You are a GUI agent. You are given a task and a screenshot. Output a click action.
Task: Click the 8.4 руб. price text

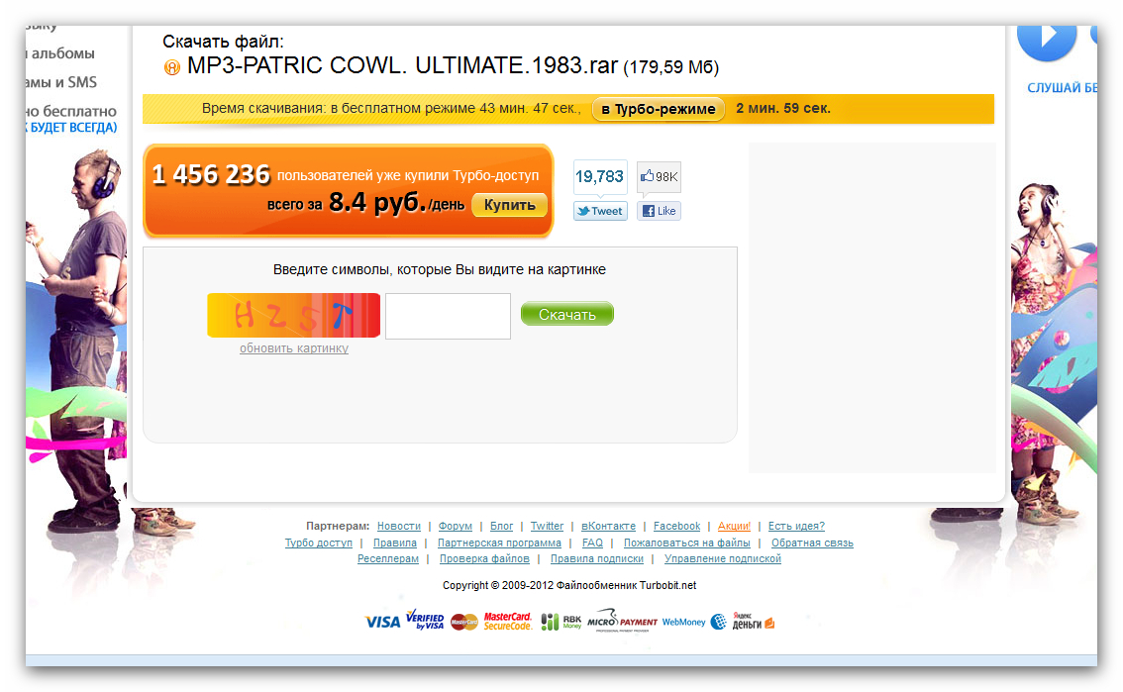tap(376, 203)
